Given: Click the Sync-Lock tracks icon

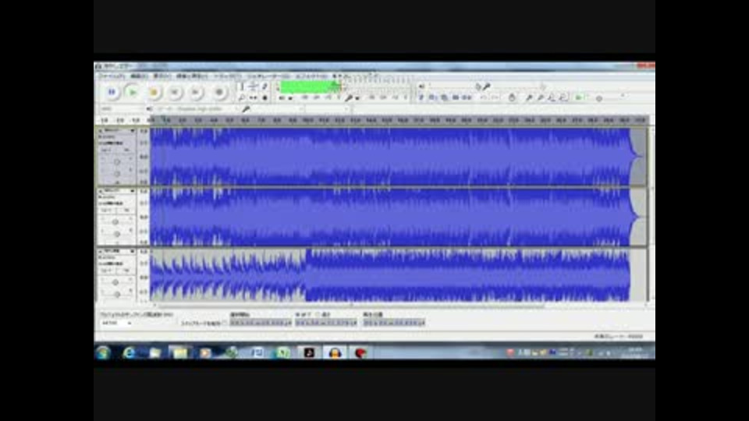Looking at the screenshot, I should (x=512, y=97).
